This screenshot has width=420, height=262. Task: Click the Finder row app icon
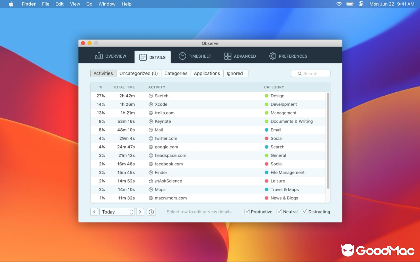coord(151,173)
